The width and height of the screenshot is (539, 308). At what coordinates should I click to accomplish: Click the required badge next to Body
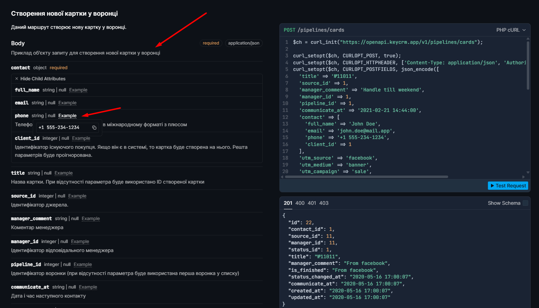tap(211, 43)
